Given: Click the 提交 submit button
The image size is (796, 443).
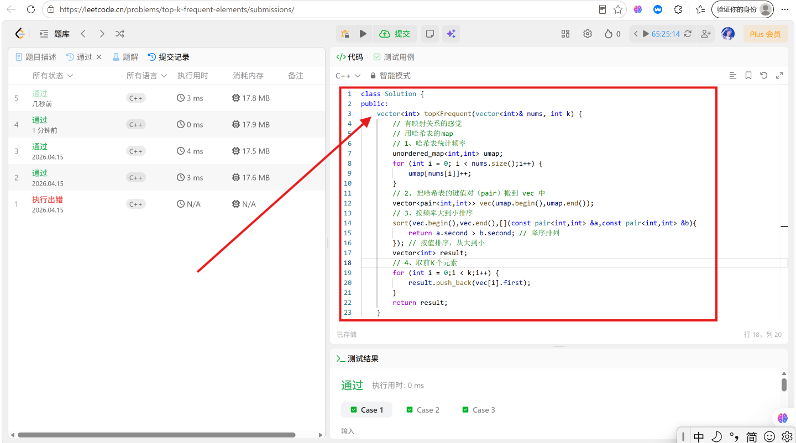Looking at the screenshot, I should tap(395, 34).
